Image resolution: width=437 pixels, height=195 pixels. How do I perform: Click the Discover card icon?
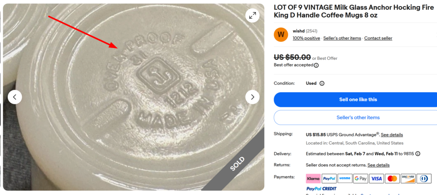pos(408,178)
